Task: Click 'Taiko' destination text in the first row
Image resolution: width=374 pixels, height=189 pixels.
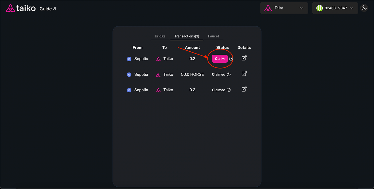Action: click(168, 59)
